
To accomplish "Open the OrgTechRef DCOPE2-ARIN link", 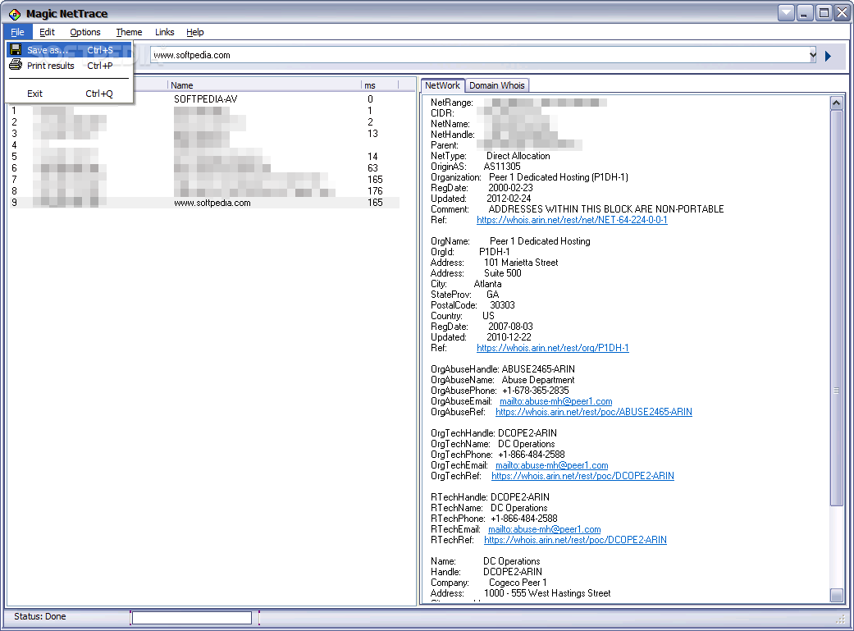I will (x=582, y=476).
